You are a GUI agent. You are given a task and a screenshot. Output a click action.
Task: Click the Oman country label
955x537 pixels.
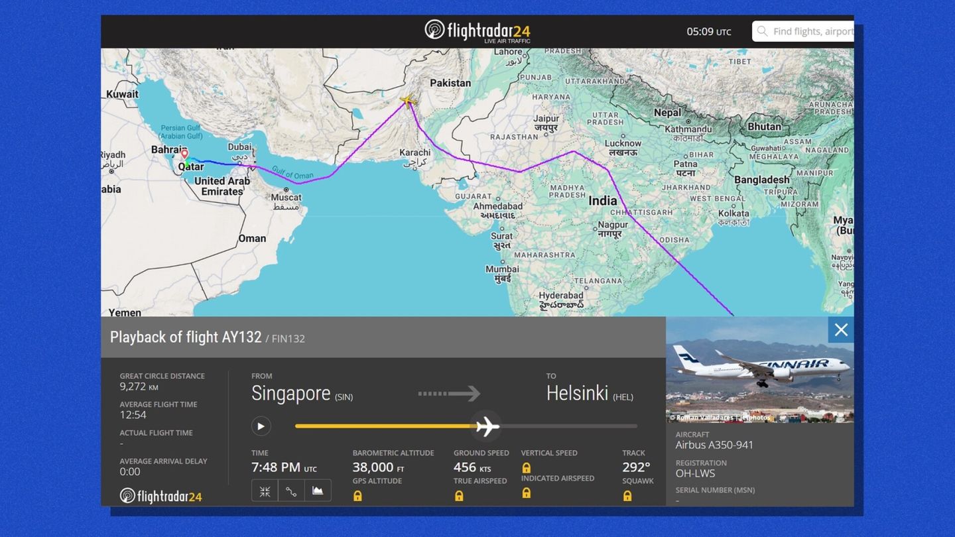(x=252, y=238)
